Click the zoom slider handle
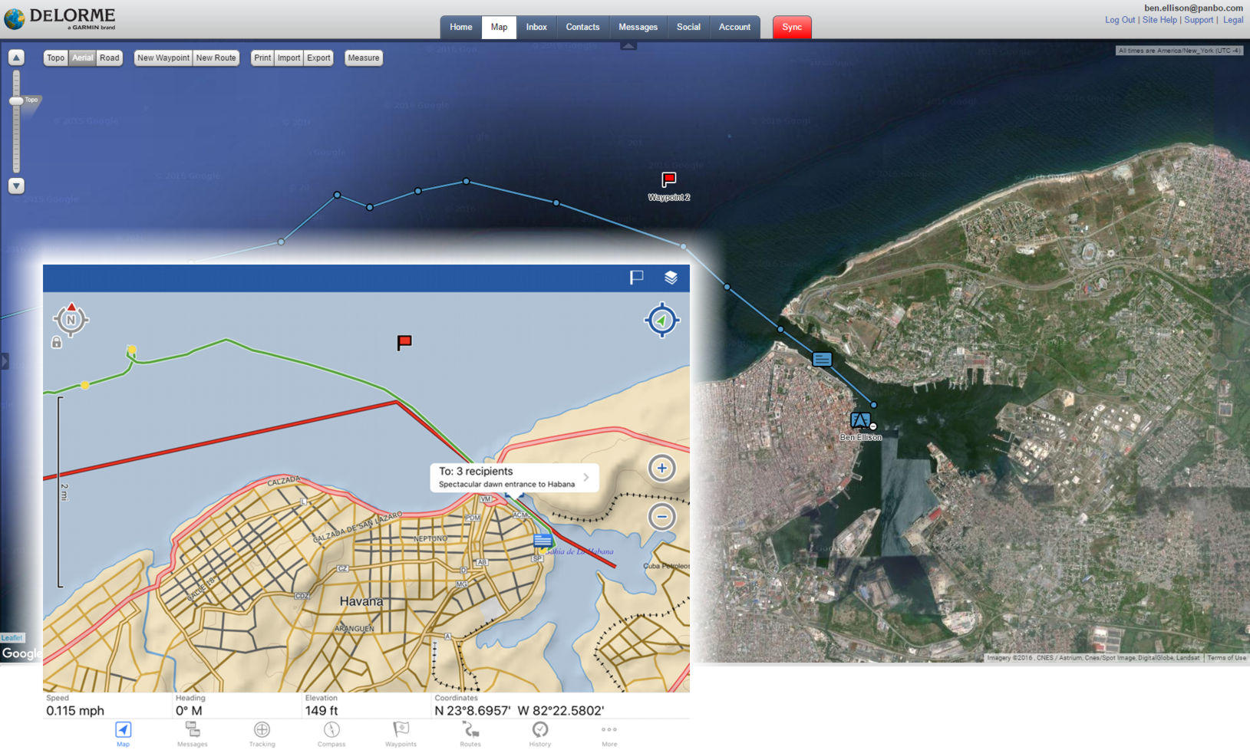This screenshot has width=1250, height=750. (16, 100)
